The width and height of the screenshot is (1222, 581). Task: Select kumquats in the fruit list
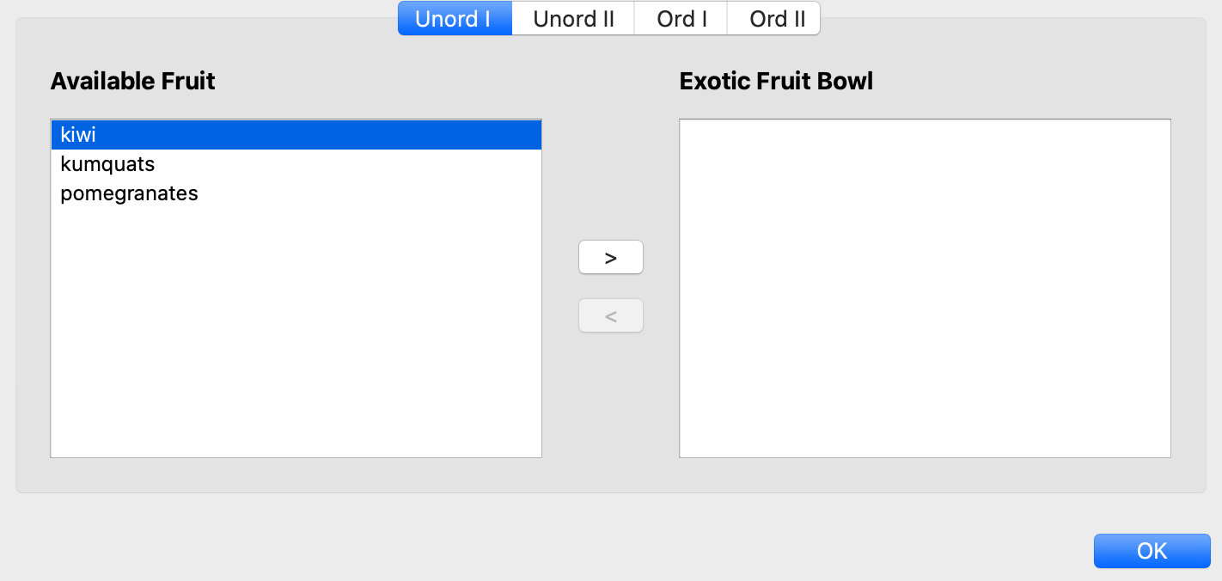[107, 164]
